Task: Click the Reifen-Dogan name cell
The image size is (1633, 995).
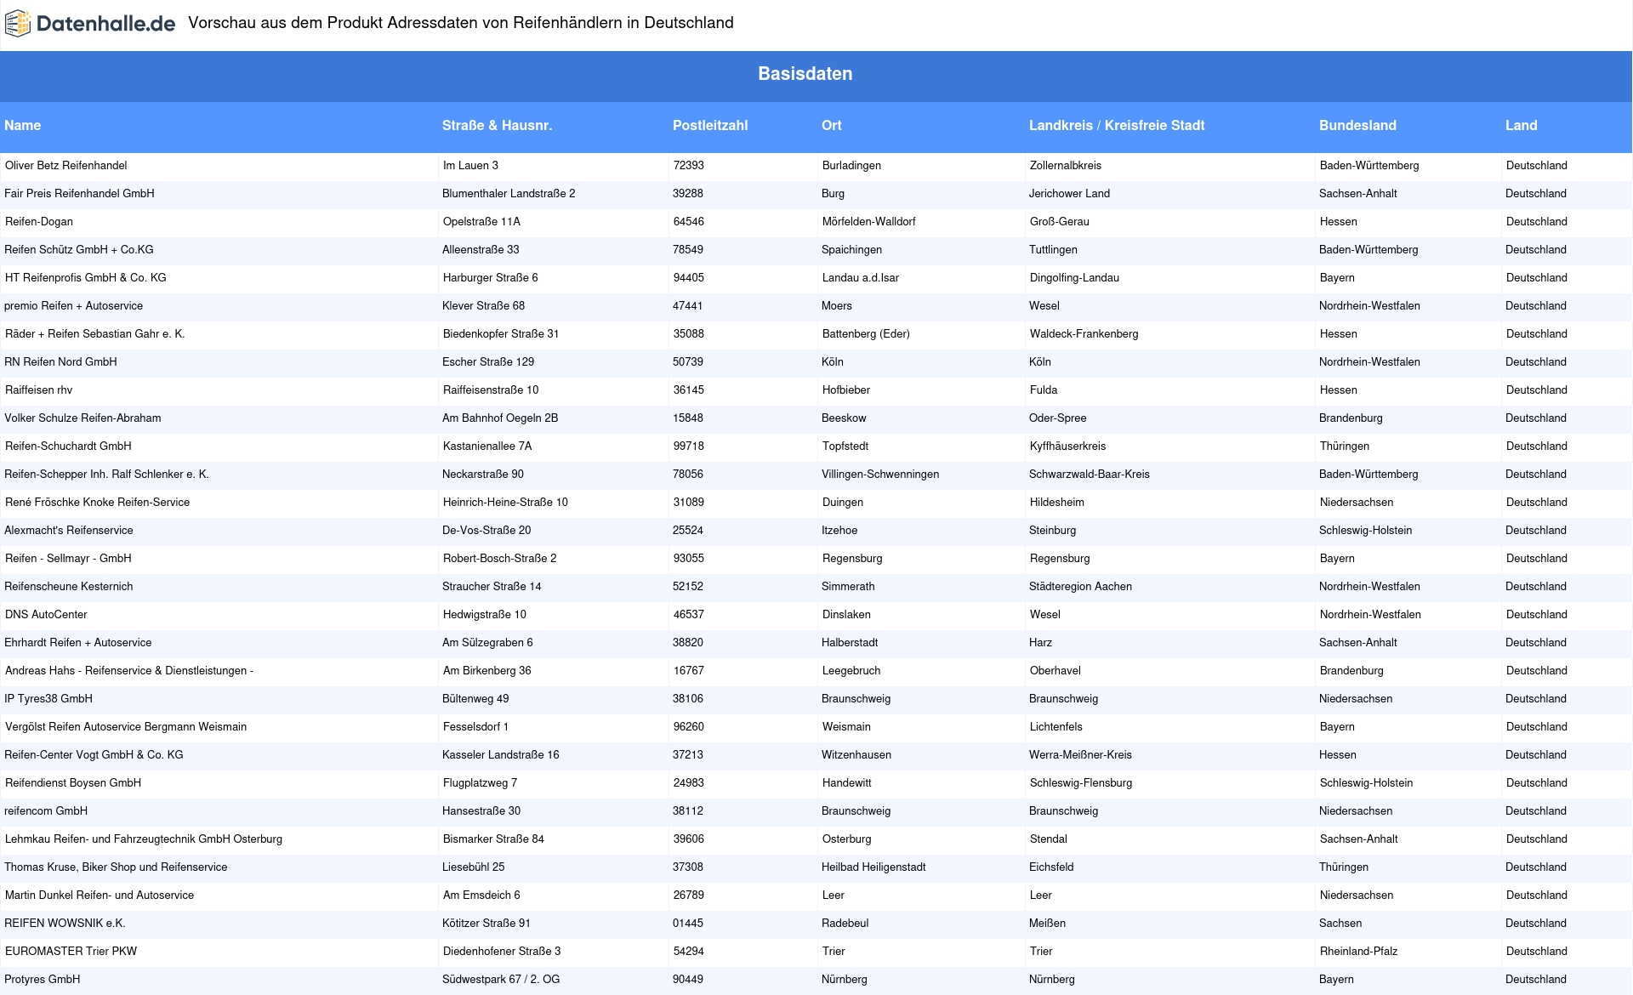Action: click(39, 221)
